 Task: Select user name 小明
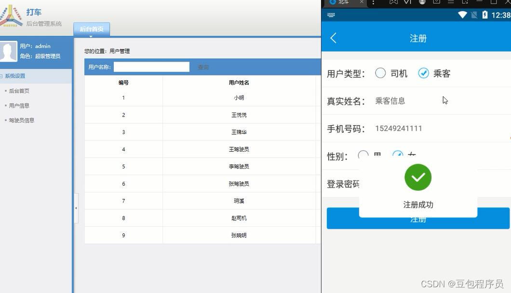(239, 98)
